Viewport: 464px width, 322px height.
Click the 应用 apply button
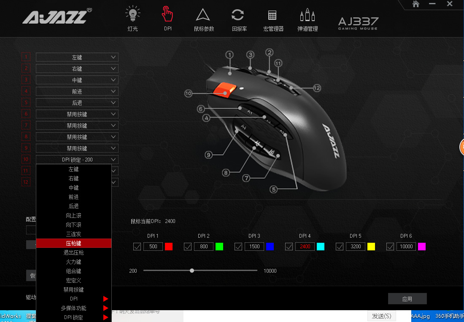407,299
